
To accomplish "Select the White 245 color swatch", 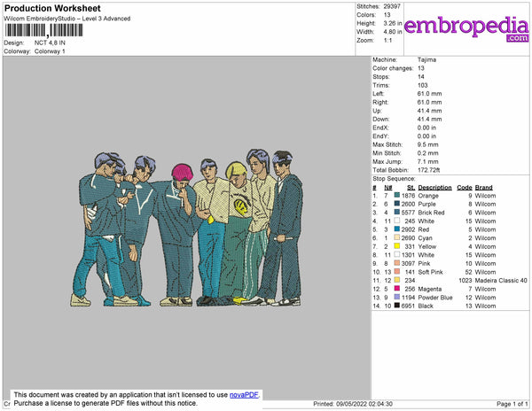I will tap(397, 221).
